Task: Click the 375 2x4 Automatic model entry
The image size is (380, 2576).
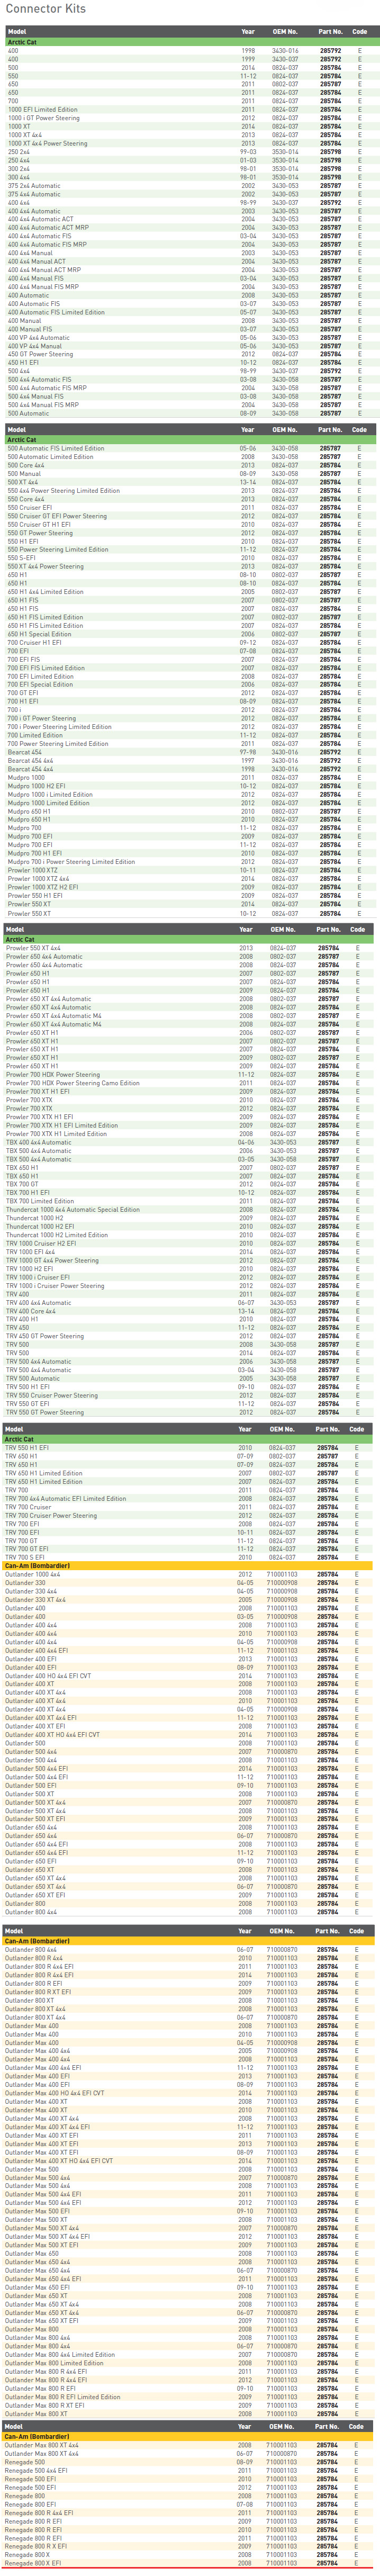Action: coord(34,185)
